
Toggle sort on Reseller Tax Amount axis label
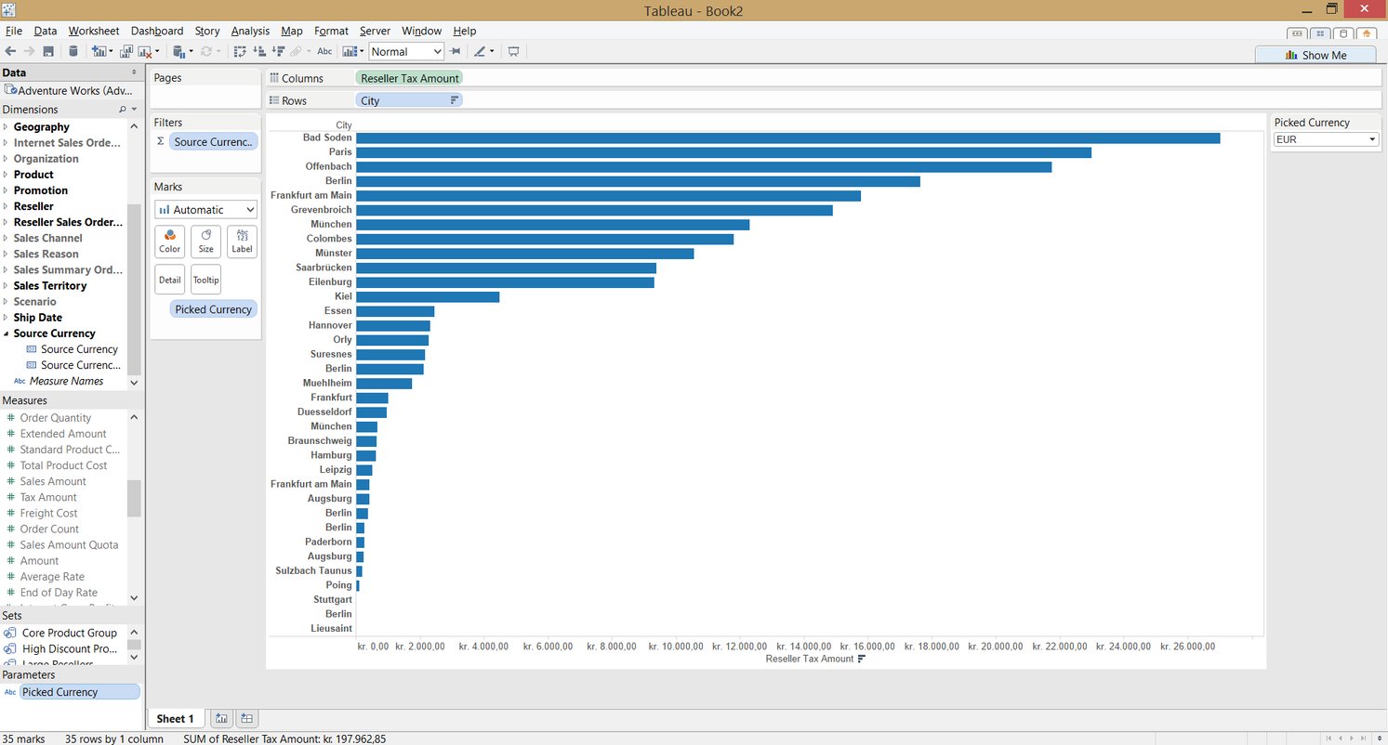862,659
